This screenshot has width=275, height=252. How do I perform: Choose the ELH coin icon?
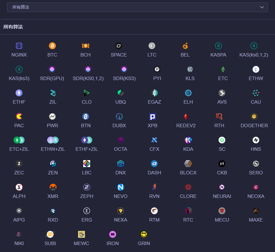188,93
